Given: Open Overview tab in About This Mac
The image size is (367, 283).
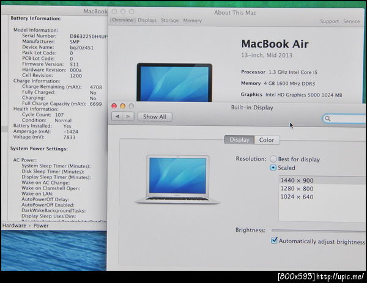Looking at the screenshot, I should coord(122,20).
